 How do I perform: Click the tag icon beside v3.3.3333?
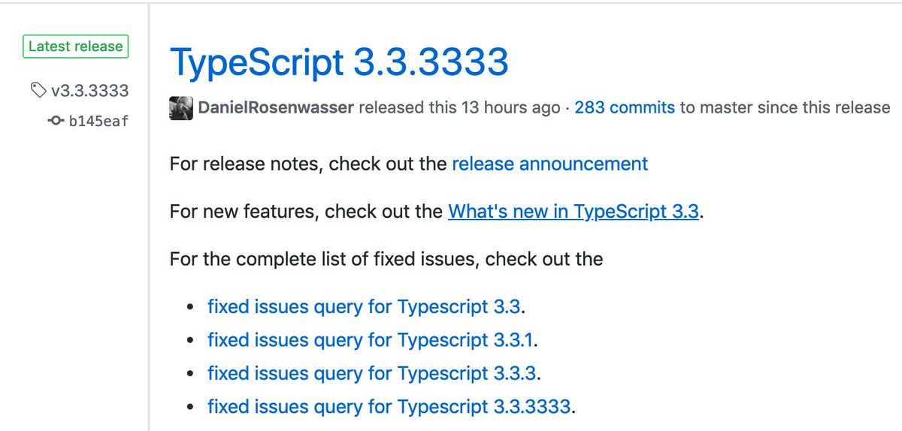click(38, 91)
